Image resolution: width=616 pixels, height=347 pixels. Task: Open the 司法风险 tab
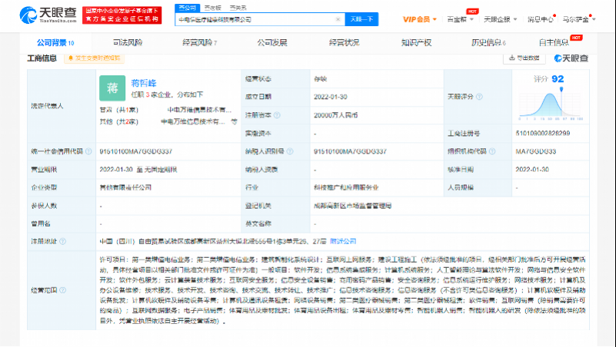[128, 43]
